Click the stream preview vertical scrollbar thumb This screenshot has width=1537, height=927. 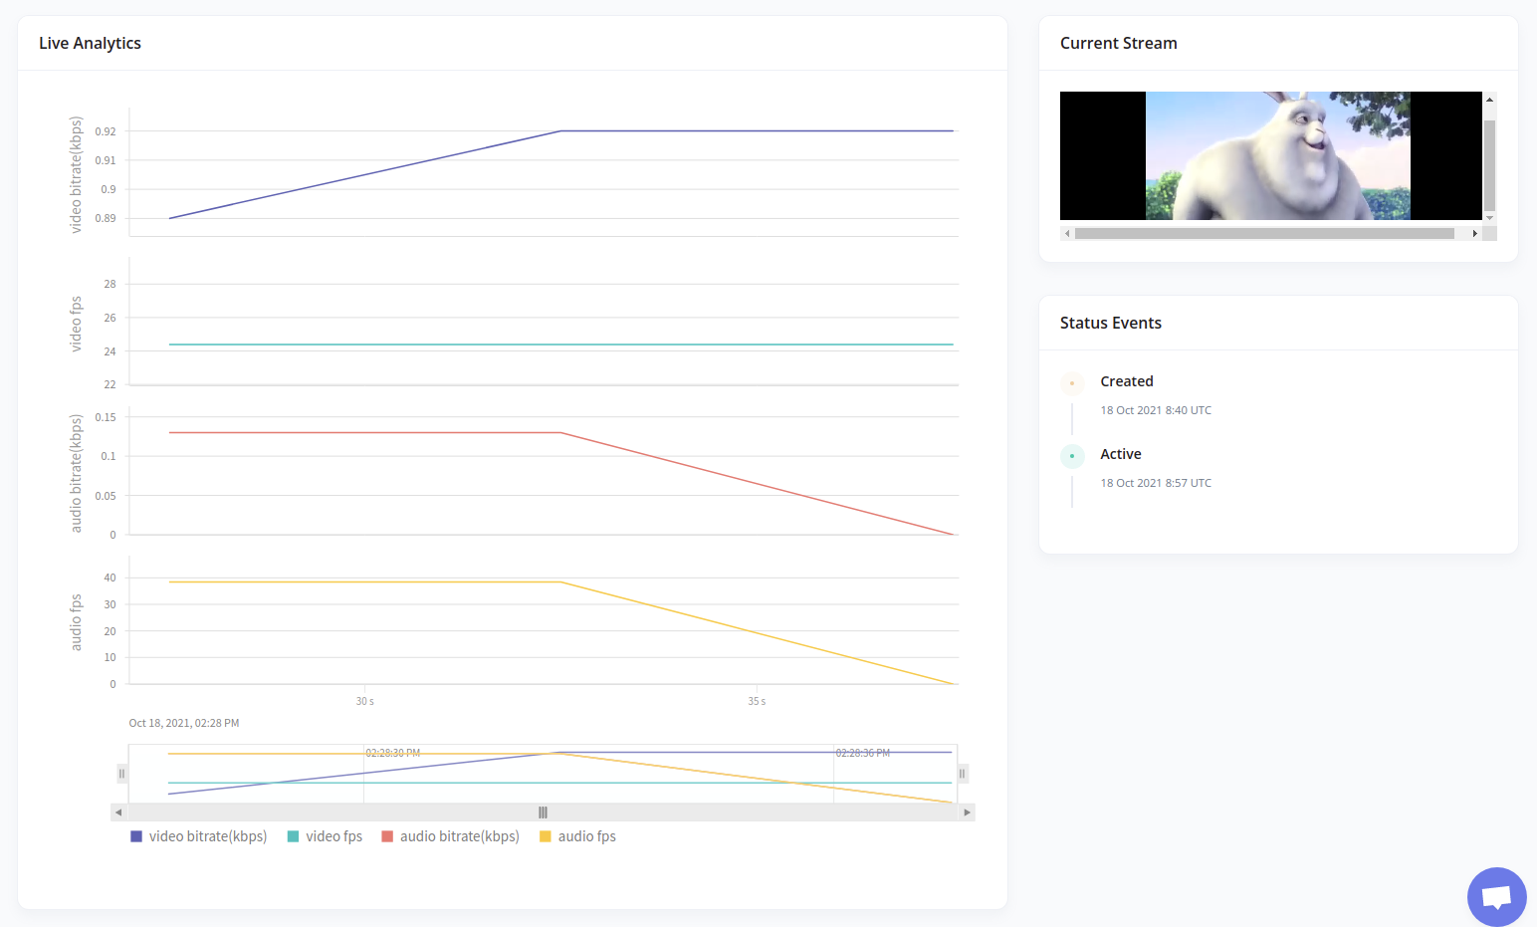[x=1490, y=165]
